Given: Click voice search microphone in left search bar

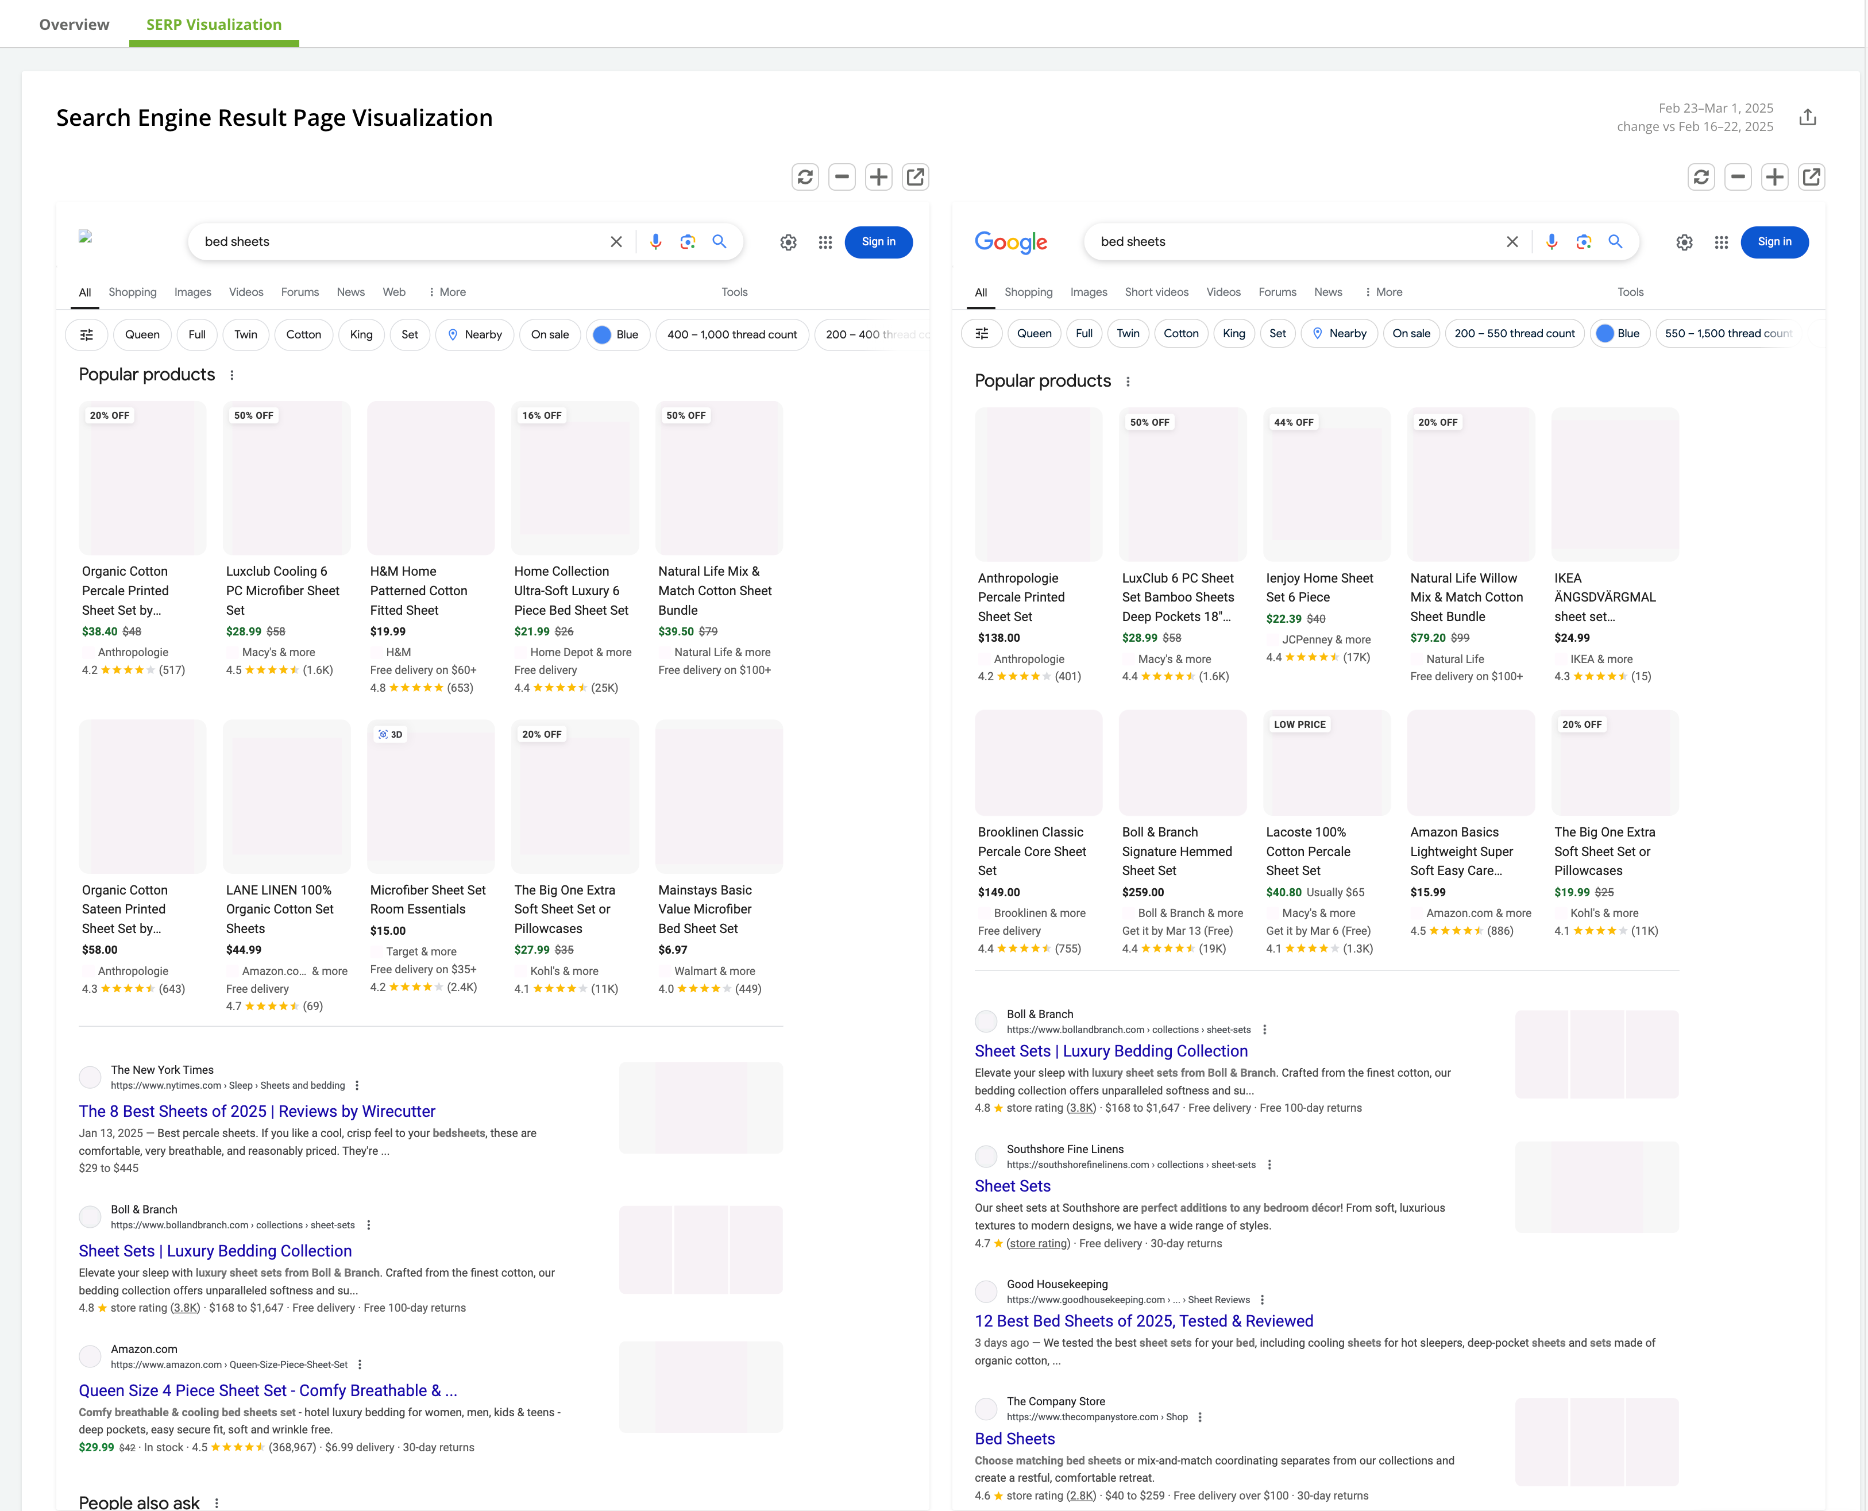Looking at the screenshot, I should point(656,242).
